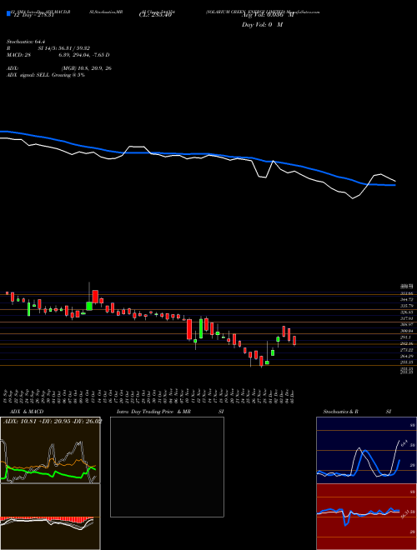This screenshot has width=417, height=550.
Task: Click the ADX line chart panel
Action: 50,450
